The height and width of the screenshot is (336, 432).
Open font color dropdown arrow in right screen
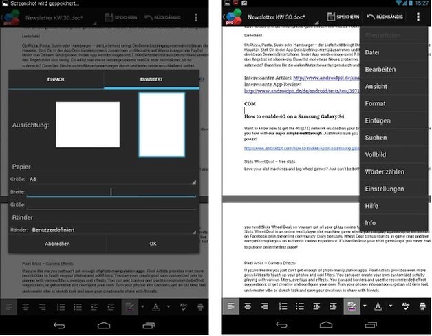391,306
